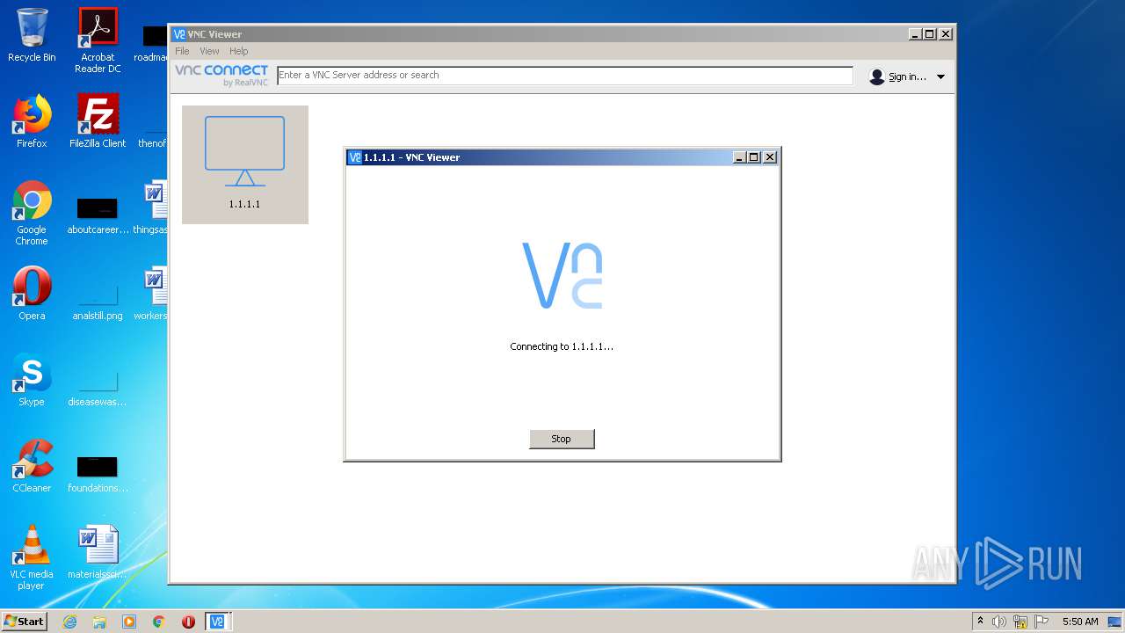Click the network tray icon
The height and width of the screenshot is (633, 1125).
(x=1020, y=622)
